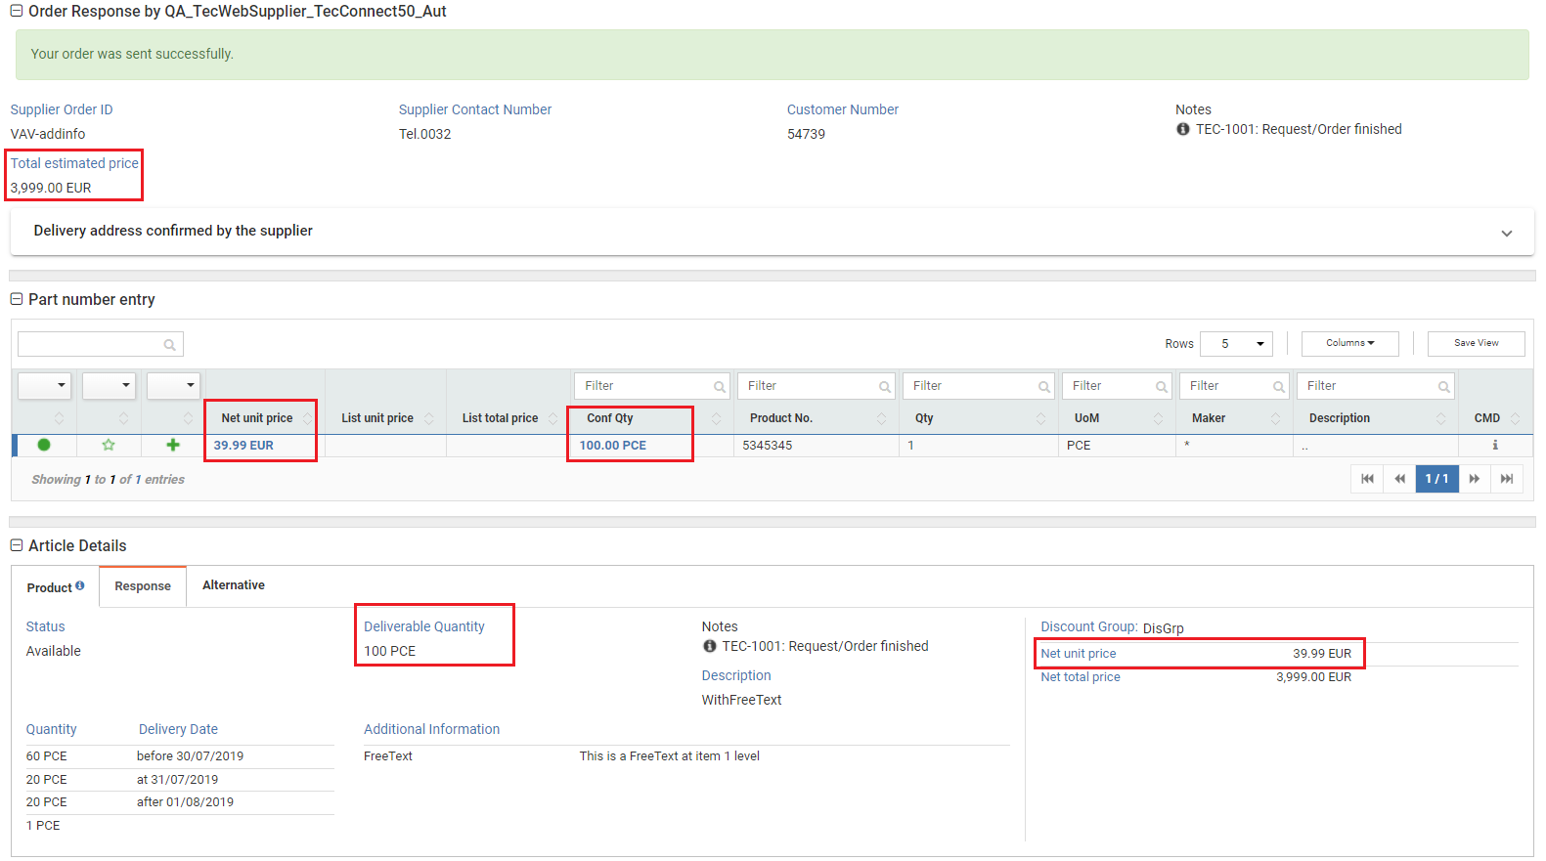Screen dimensions: 1546x861
Task: Click the green status circle in the row
Action: (x=44, y=445)
